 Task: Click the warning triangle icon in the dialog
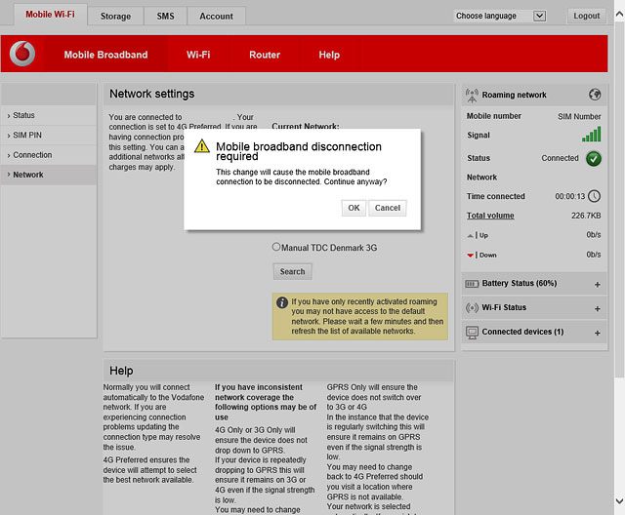(202, 146)
